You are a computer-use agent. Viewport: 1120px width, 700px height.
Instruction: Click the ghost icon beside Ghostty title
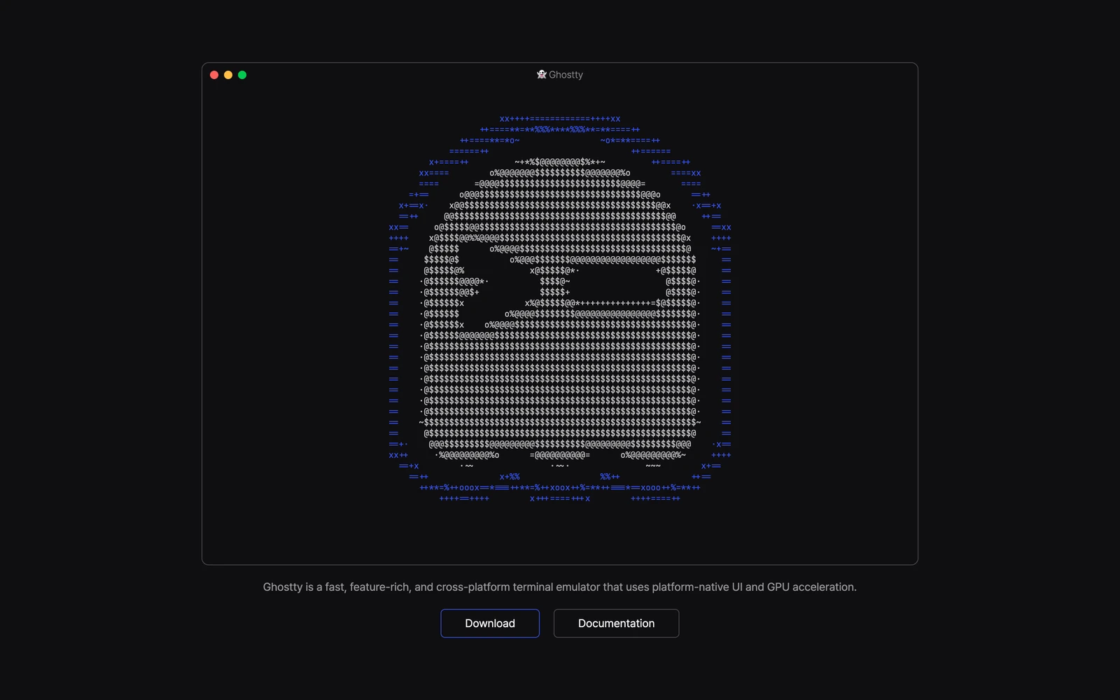542,74
